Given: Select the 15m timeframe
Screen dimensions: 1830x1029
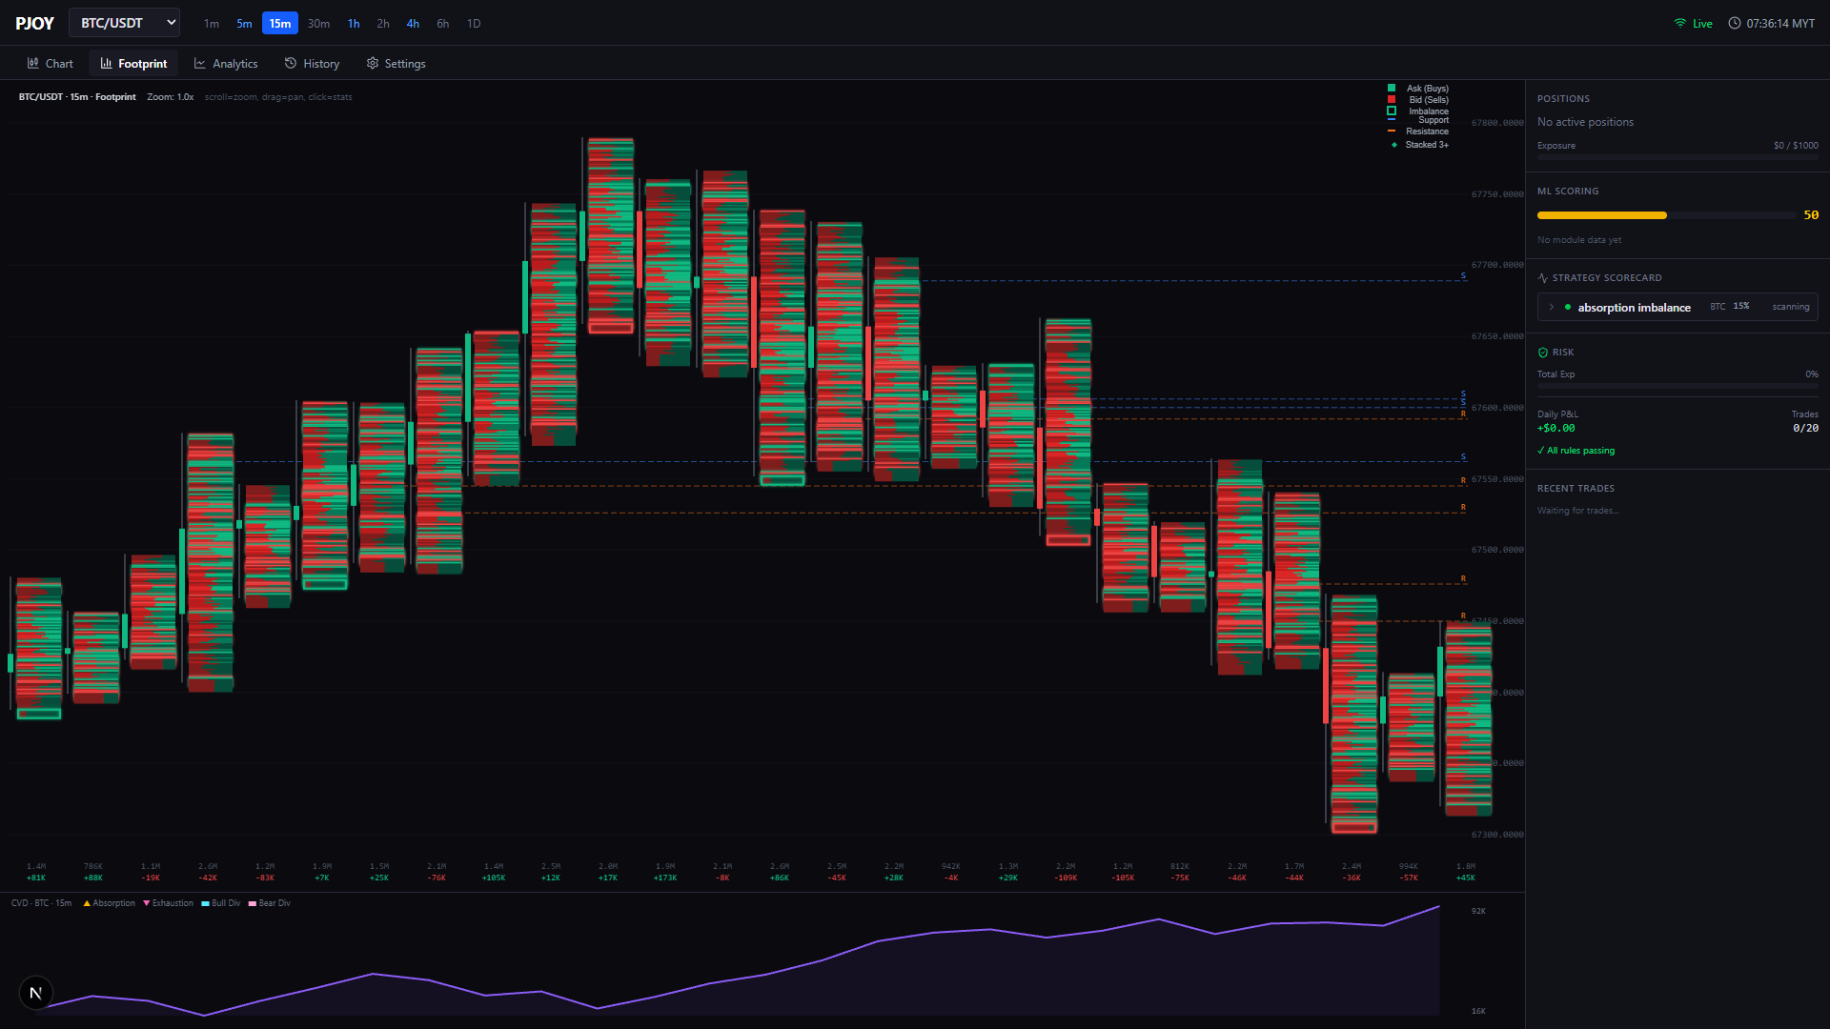Looking at the screenshot, I should pyautogui.click(x=280, y=24).
